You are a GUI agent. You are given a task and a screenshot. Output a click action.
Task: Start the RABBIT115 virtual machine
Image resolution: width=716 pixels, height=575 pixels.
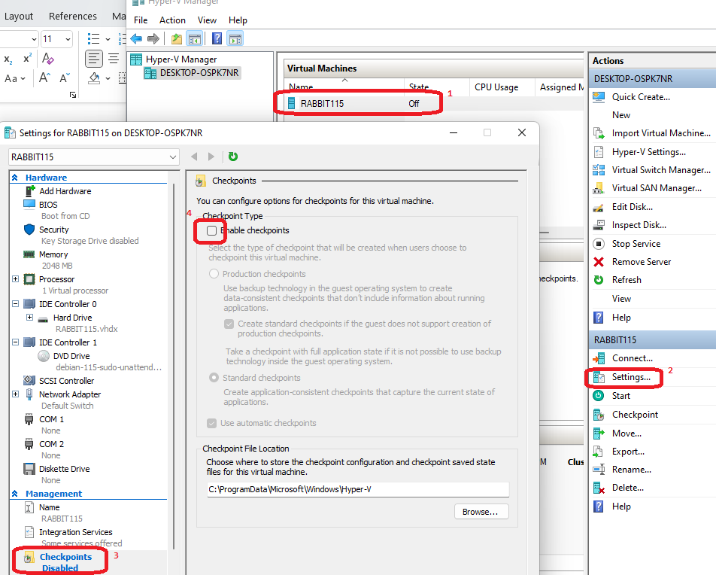point(620,396)
